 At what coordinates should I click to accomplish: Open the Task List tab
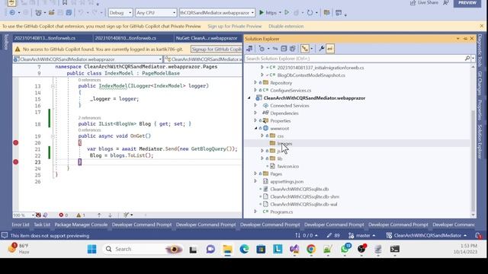[42, 225]
